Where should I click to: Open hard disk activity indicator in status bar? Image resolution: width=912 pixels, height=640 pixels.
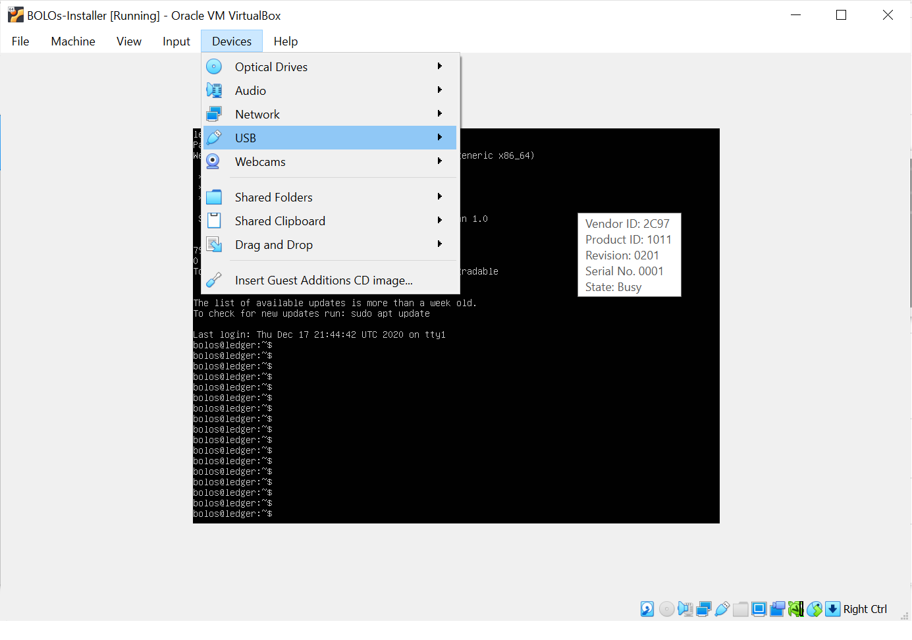click(647, 609)
